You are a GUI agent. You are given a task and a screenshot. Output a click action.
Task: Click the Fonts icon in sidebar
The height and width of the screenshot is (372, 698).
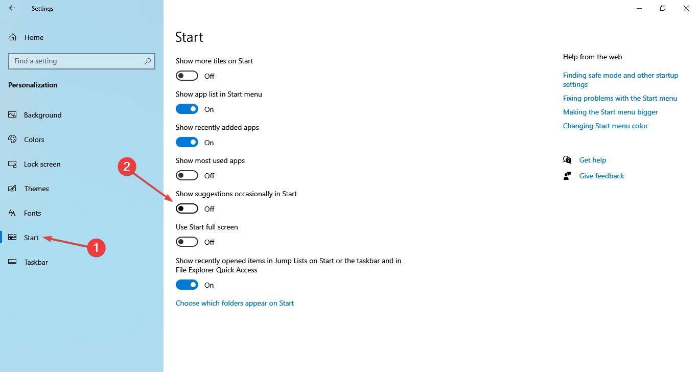coord(12,213)
